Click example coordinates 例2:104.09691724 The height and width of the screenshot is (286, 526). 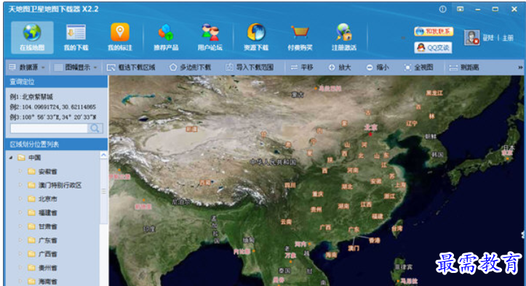click(53, 107)
